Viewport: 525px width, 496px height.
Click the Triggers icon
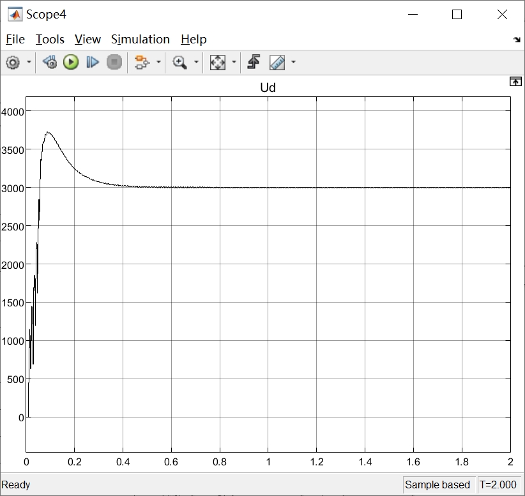point(254,63)
